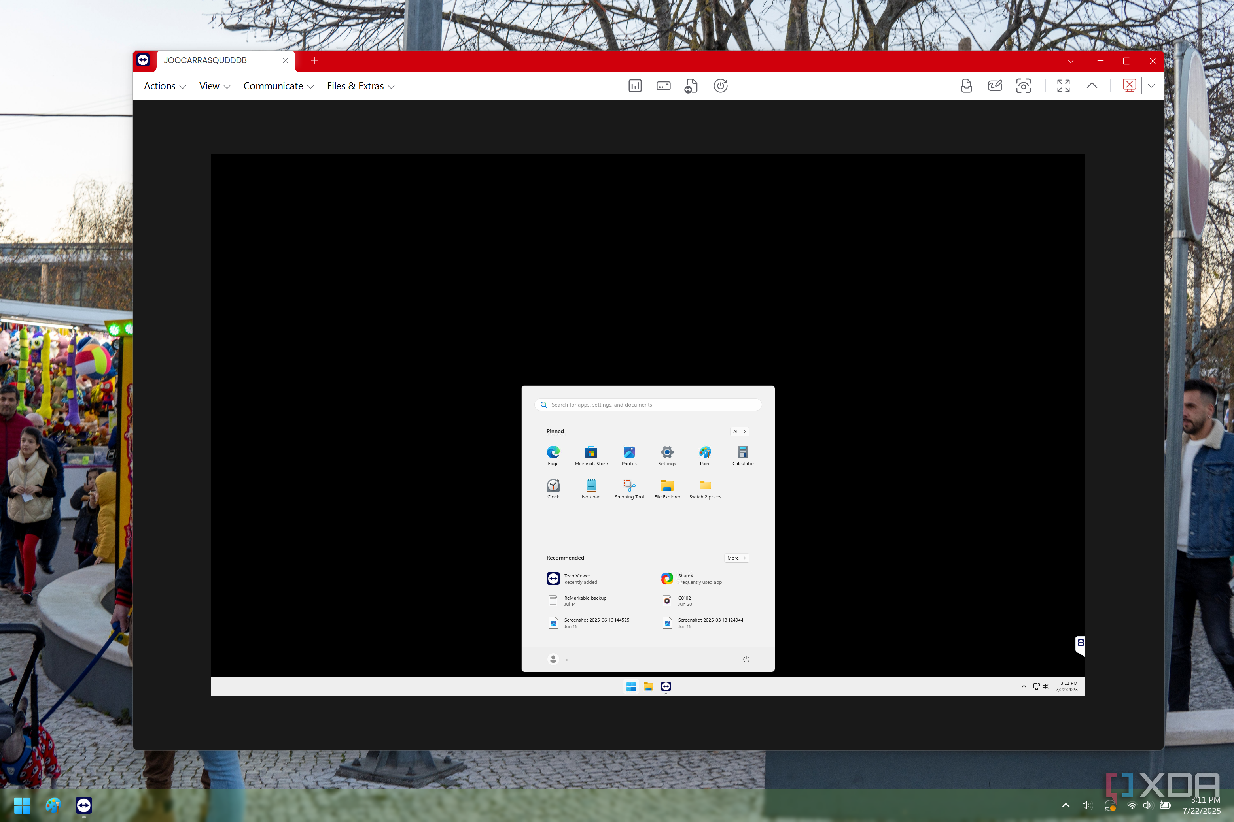Click File Explorer on remote taskbar

(649, 687)
